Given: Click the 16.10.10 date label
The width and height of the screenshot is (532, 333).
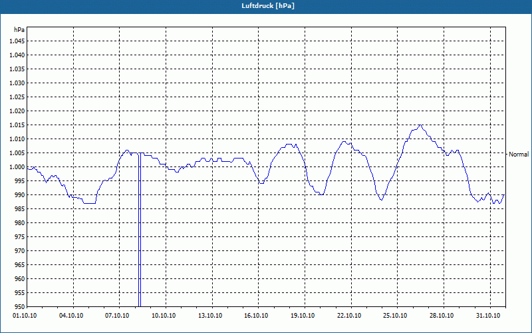Looking at the screenshot, I should click(256, 316).
